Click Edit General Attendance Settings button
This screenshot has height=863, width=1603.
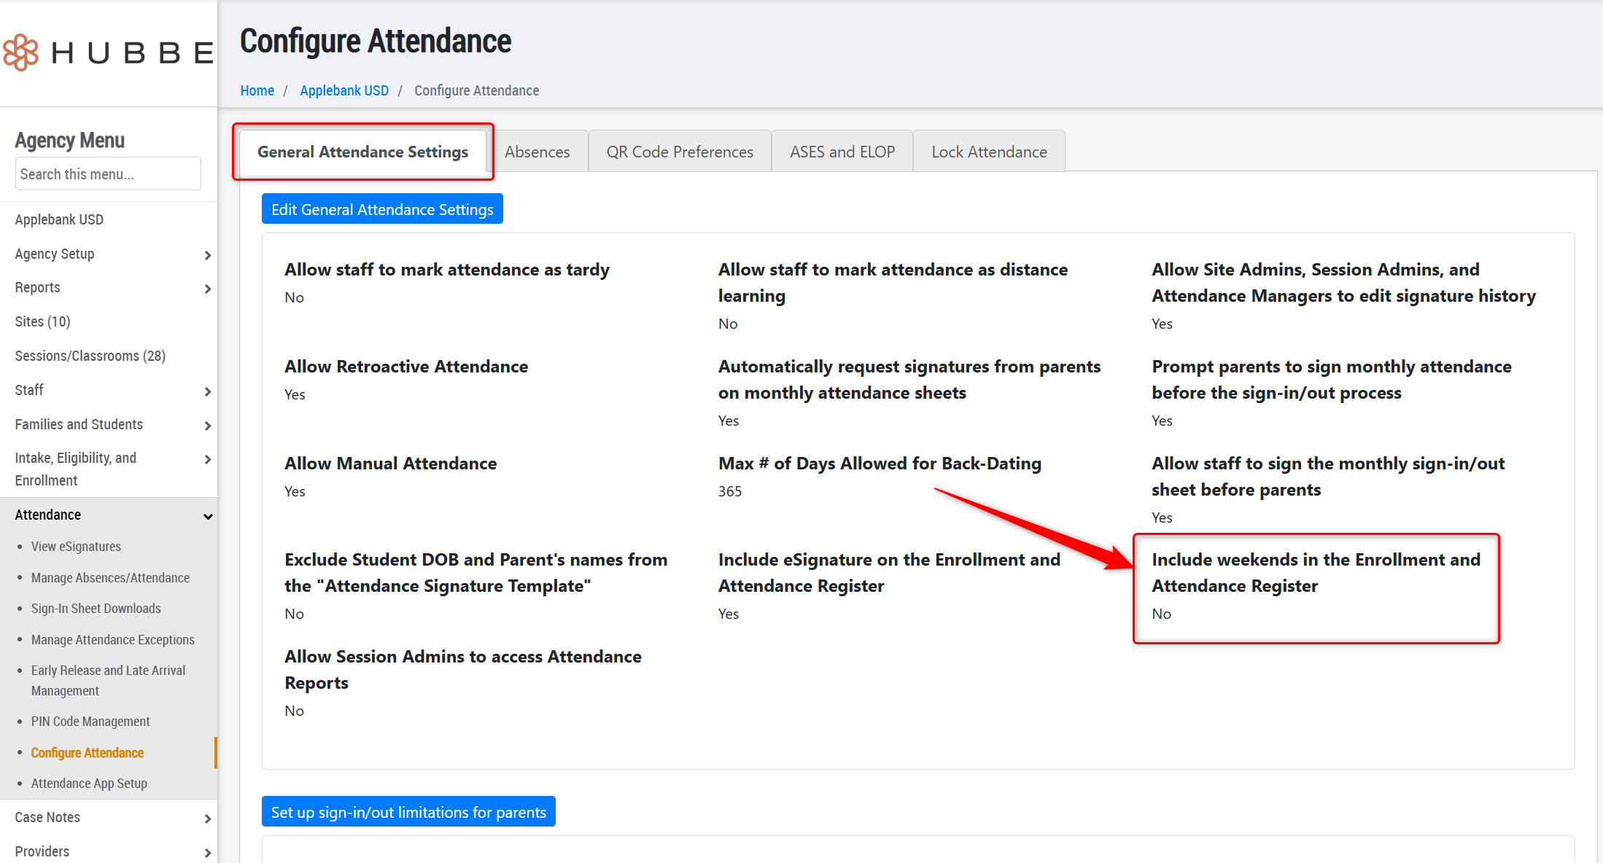tap(382, 209)
